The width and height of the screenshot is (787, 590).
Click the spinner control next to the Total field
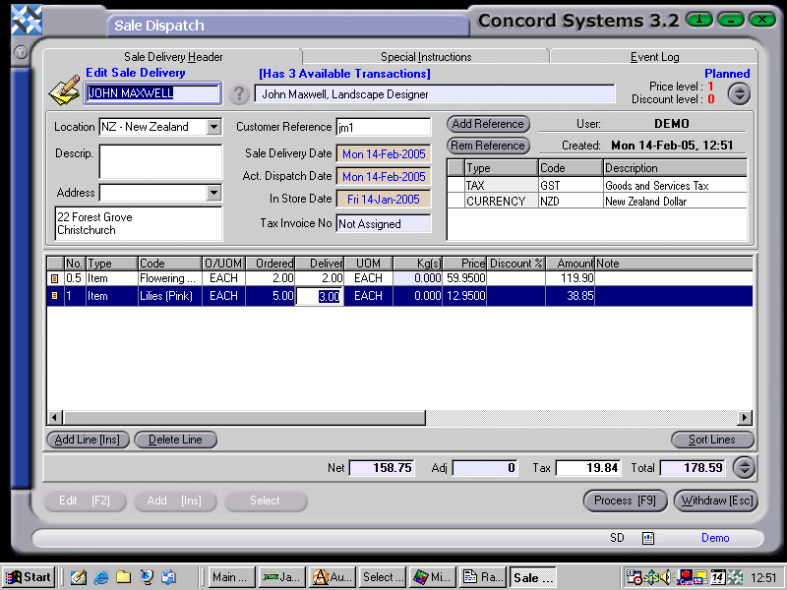click(744, 468)
